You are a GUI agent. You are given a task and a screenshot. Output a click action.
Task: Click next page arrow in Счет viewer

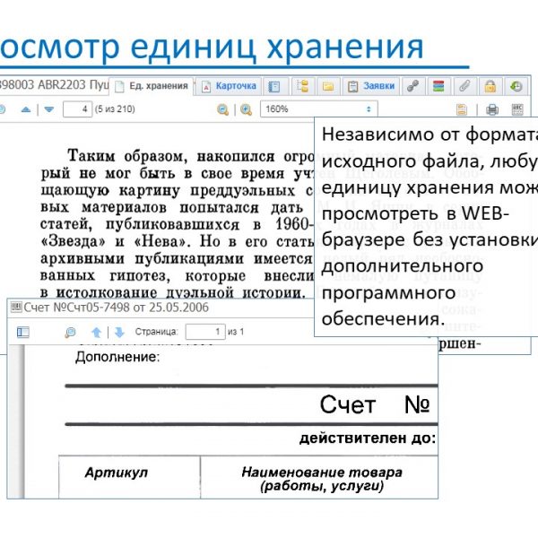click(x=118, y=332)
